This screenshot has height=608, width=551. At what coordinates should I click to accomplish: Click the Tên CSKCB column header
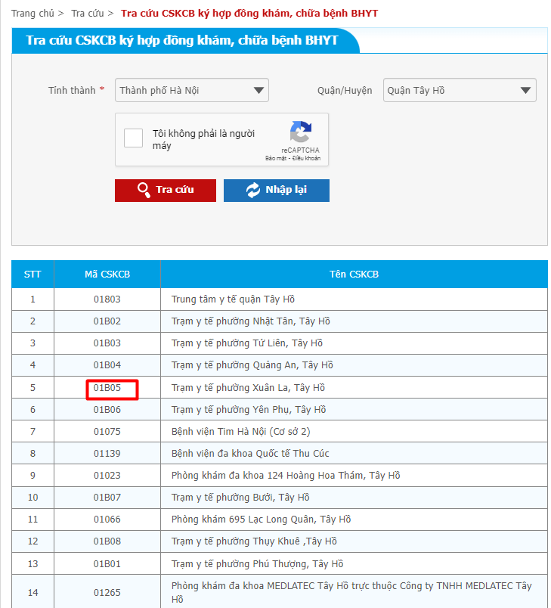coord(354,274)
